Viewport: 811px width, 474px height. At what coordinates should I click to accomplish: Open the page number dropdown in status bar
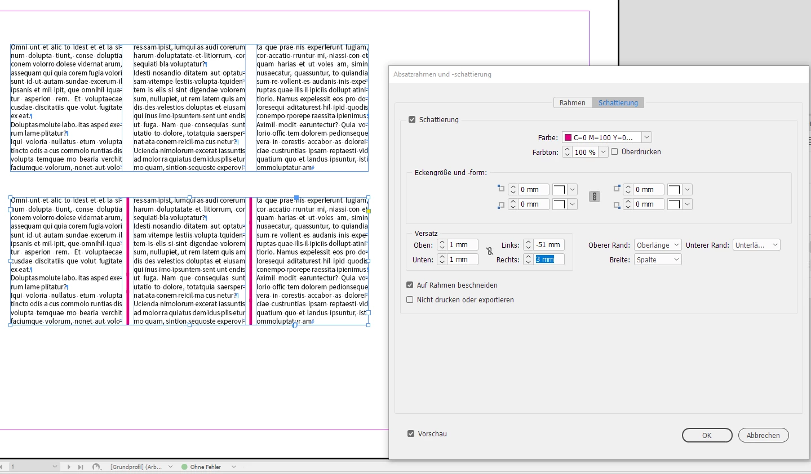point(55,467)
